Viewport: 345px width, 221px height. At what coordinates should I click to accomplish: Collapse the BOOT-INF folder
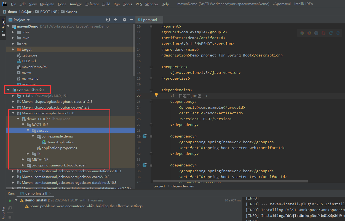tap(23, 125)
